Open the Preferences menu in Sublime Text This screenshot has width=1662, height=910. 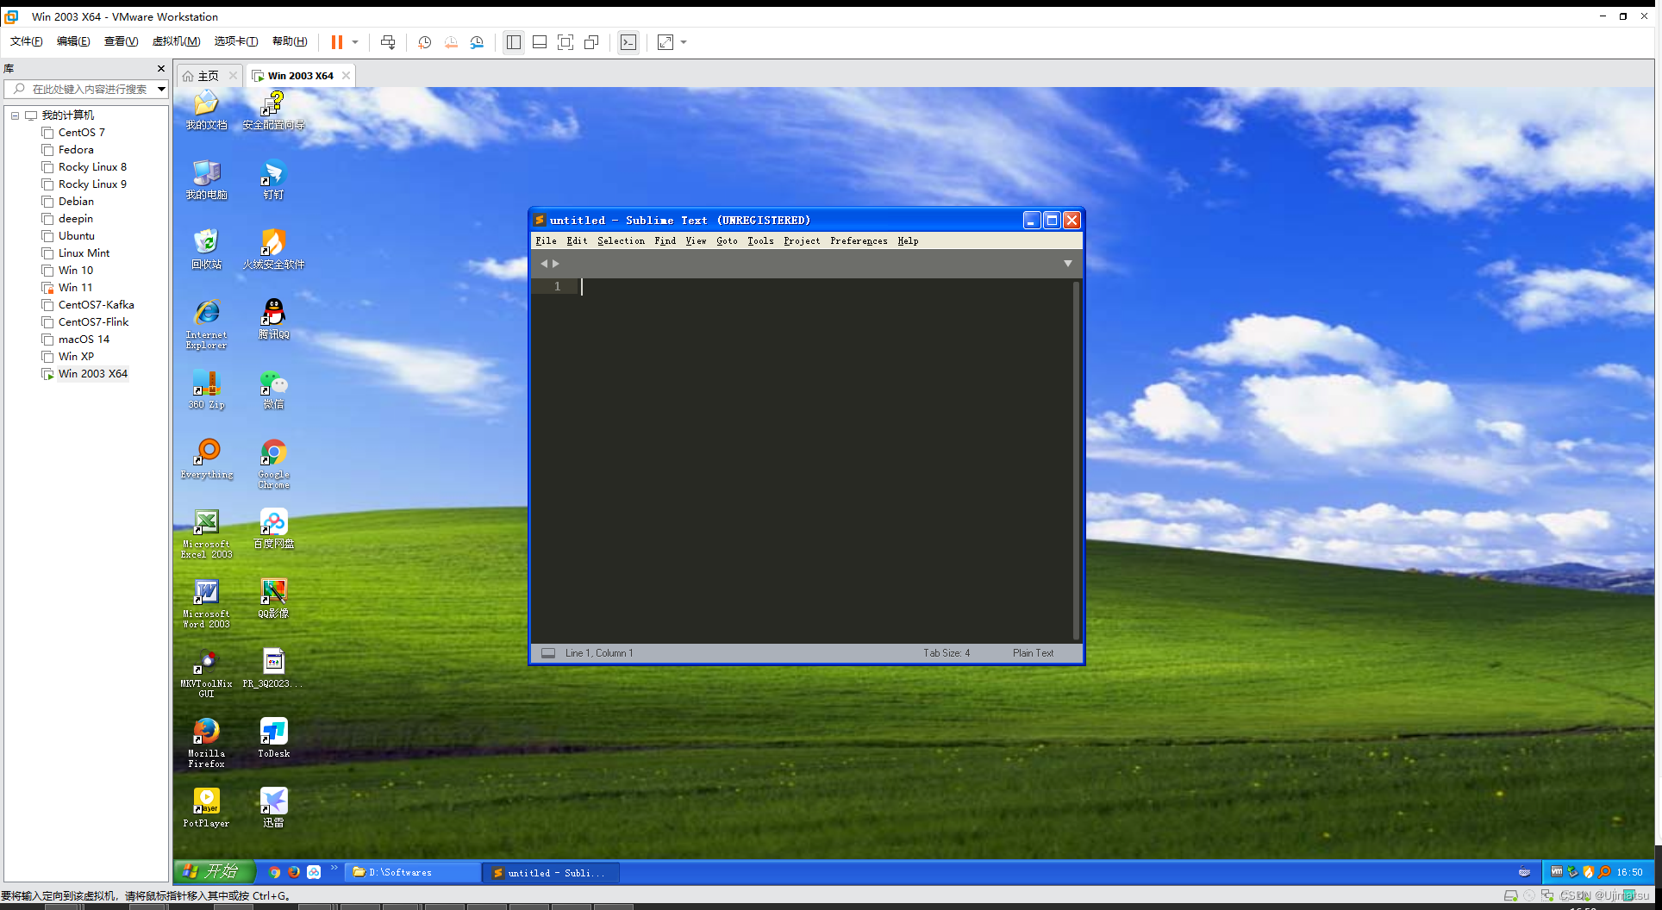[x=859, y=241]
